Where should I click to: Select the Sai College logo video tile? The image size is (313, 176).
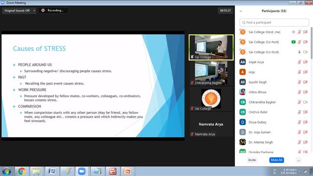click(211, 99)
